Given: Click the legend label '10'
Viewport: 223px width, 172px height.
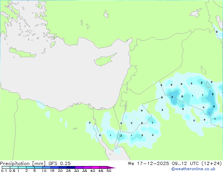Looking at the screenshot, I should point(44,171).
